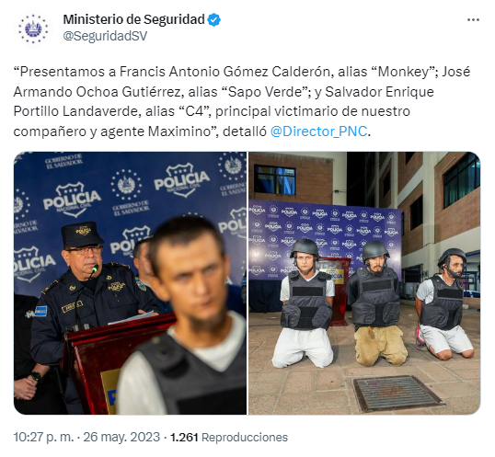Image resolution: width=495 pixels, height=457 pixels.
Task: Click the El Salvador flag patch on sleeve
Action: click(x=40, y=311)
